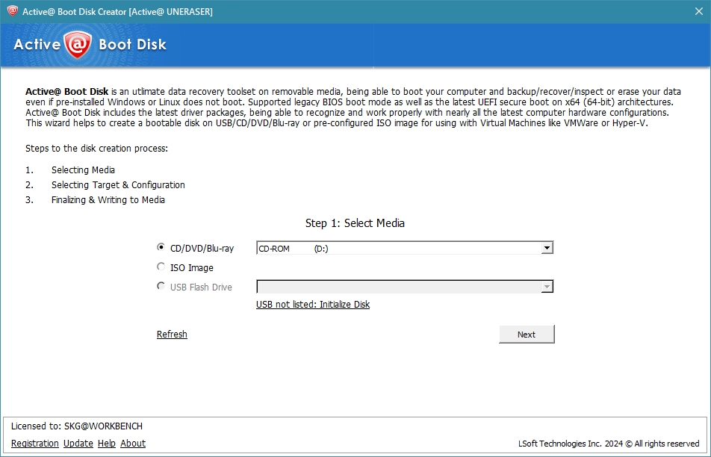The image size is (711, 457).
Task: Close the Boot Disk Creator window
Action: click(699, 11)
